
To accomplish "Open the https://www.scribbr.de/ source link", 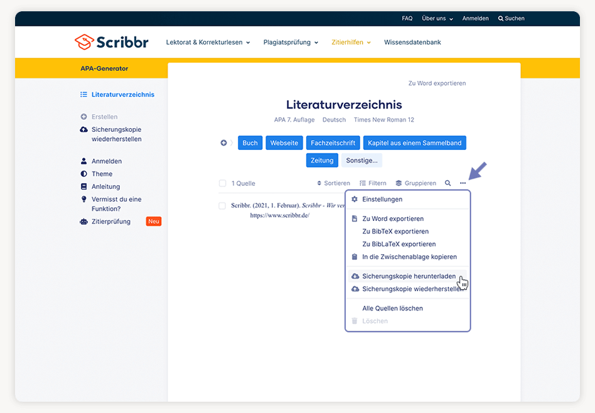I will 280,216.
